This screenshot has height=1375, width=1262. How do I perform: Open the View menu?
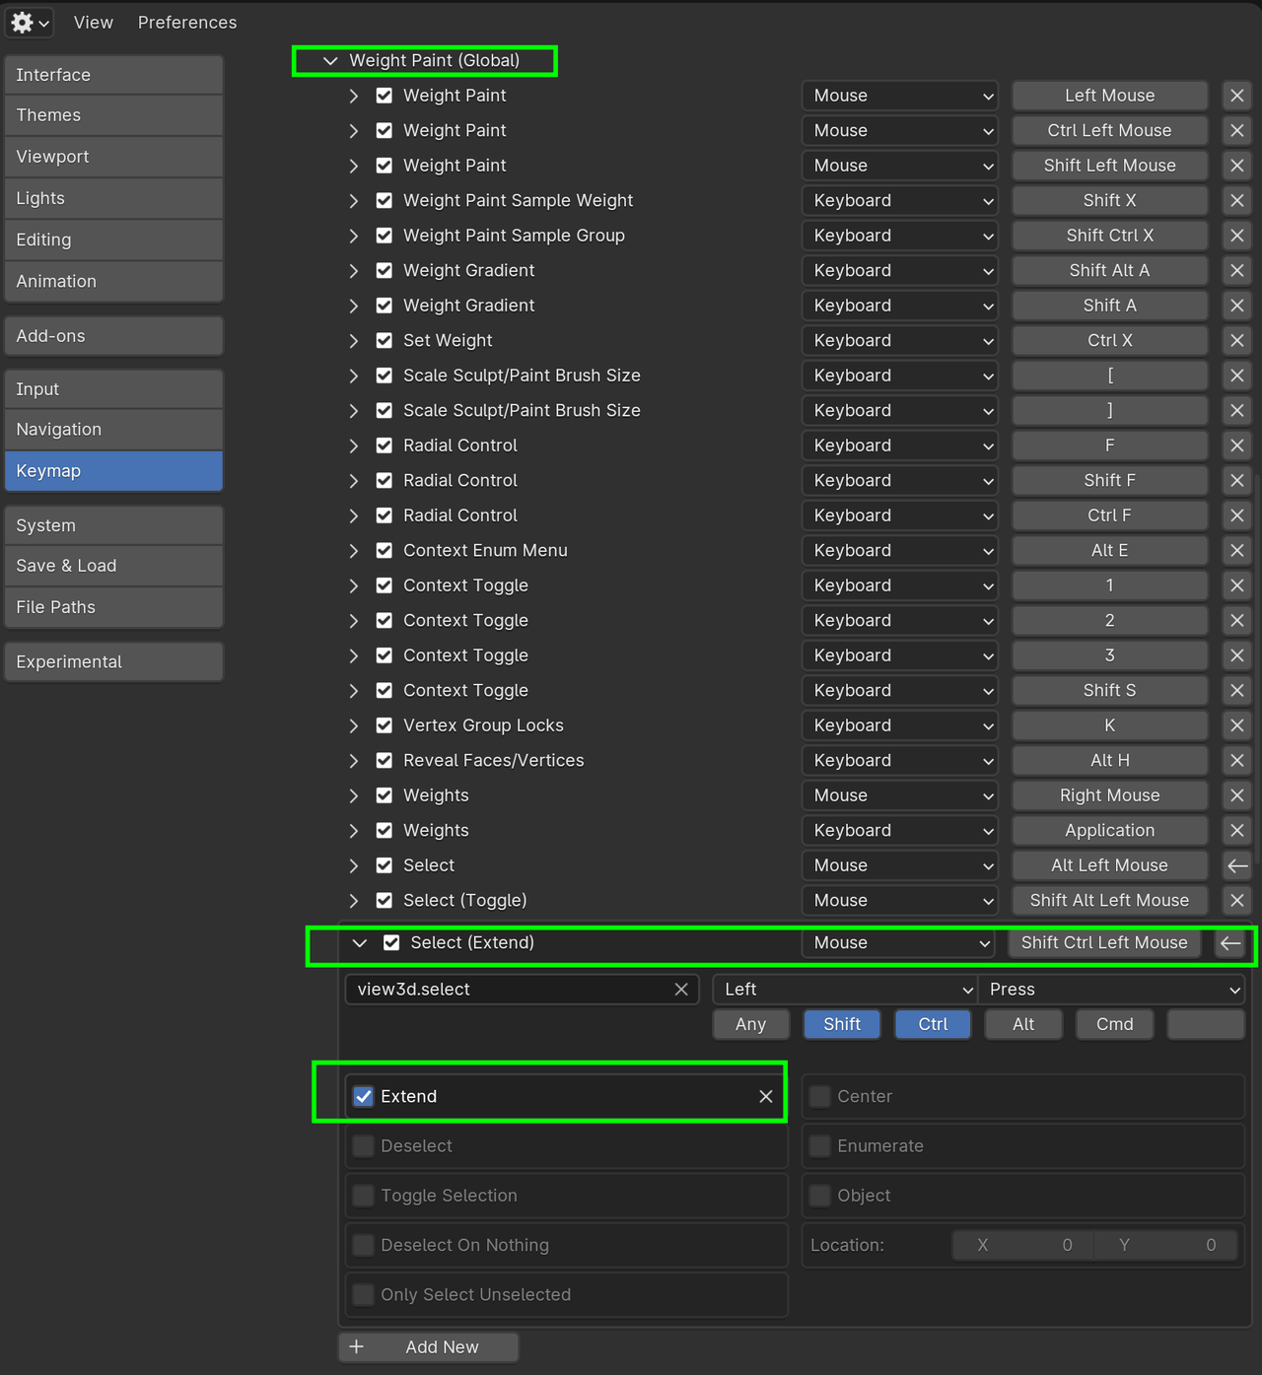[x=93, y=22]
